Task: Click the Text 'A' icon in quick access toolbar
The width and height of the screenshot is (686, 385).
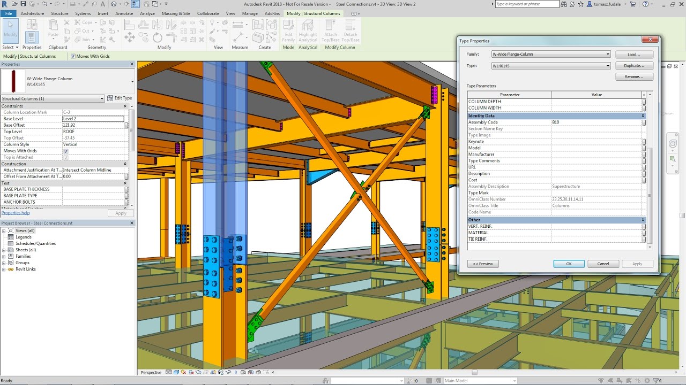Action: 104,4
